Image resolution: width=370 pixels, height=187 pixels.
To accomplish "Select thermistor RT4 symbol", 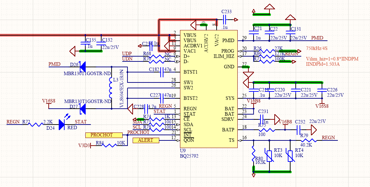I will (290, 156).
